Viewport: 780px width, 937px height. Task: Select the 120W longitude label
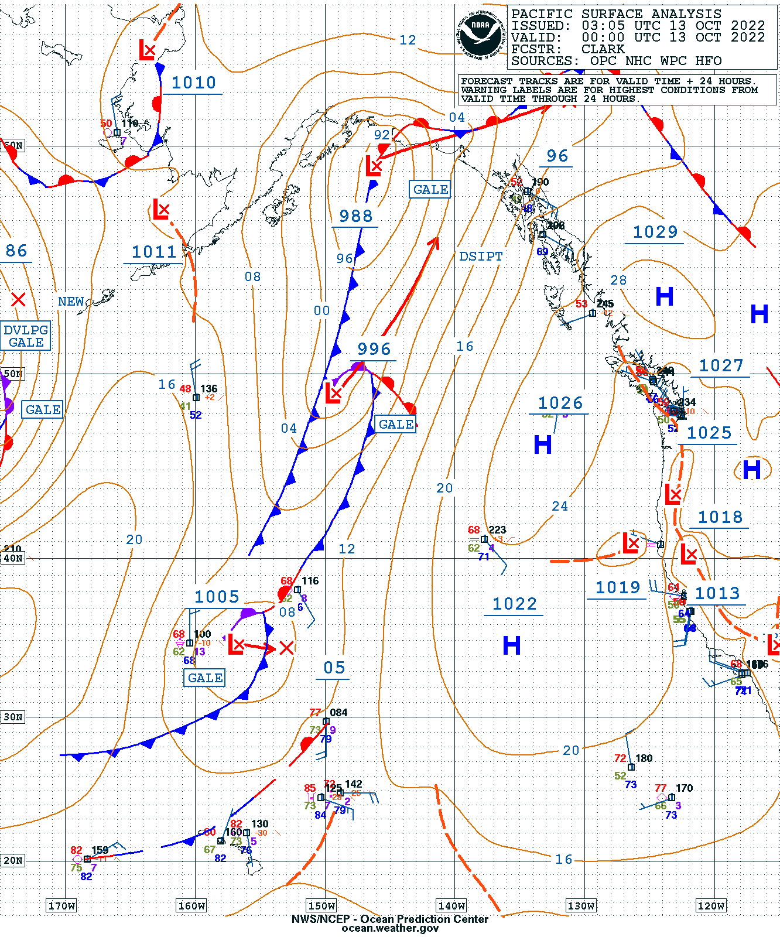coord(711,907)
